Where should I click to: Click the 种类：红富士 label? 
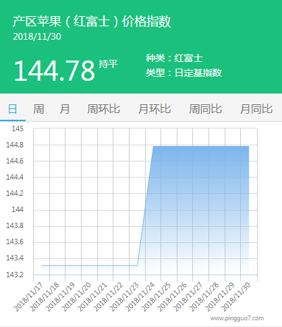point(174,58)
